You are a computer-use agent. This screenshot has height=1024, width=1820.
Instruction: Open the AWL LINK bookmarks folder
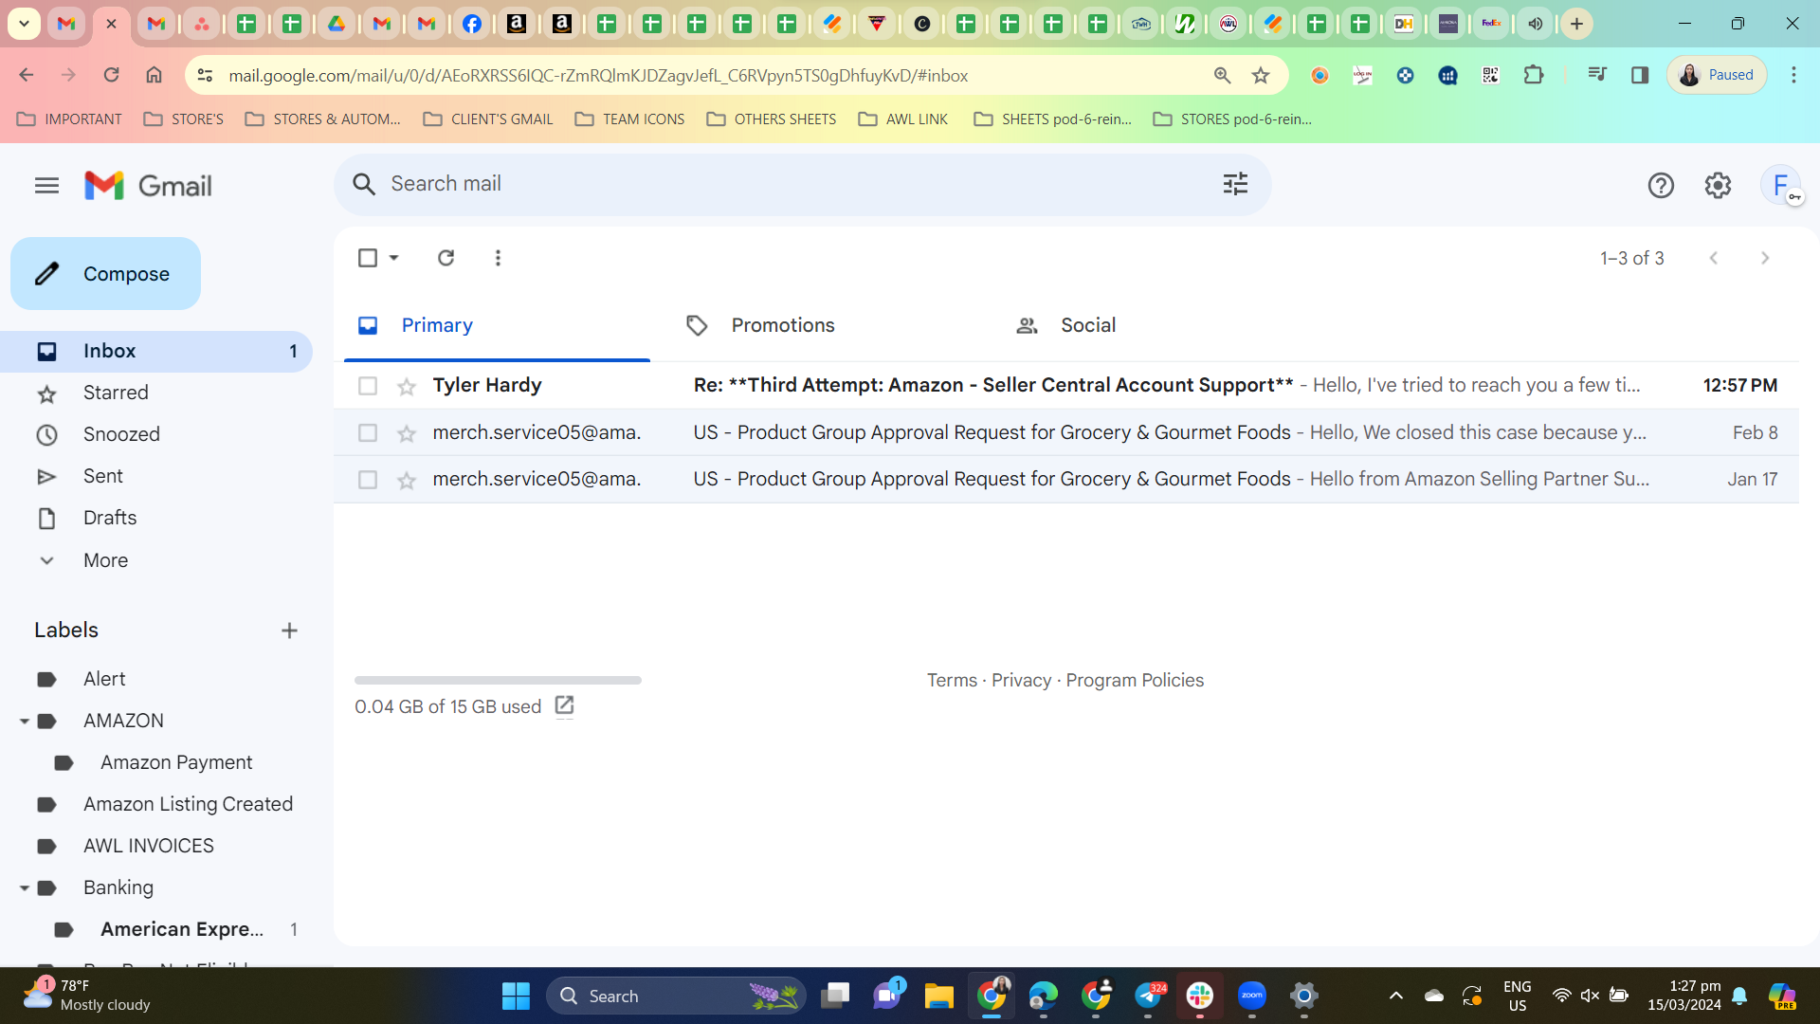tap(903, 119)
